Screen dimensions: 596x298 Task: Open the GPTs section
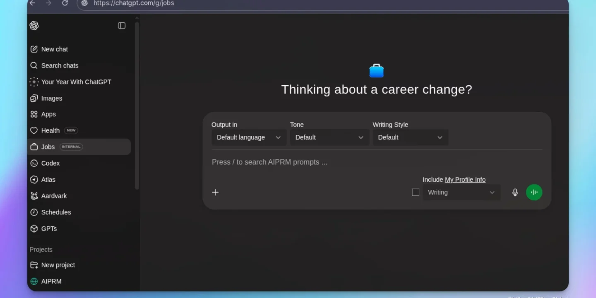click(x=49, y=228)
